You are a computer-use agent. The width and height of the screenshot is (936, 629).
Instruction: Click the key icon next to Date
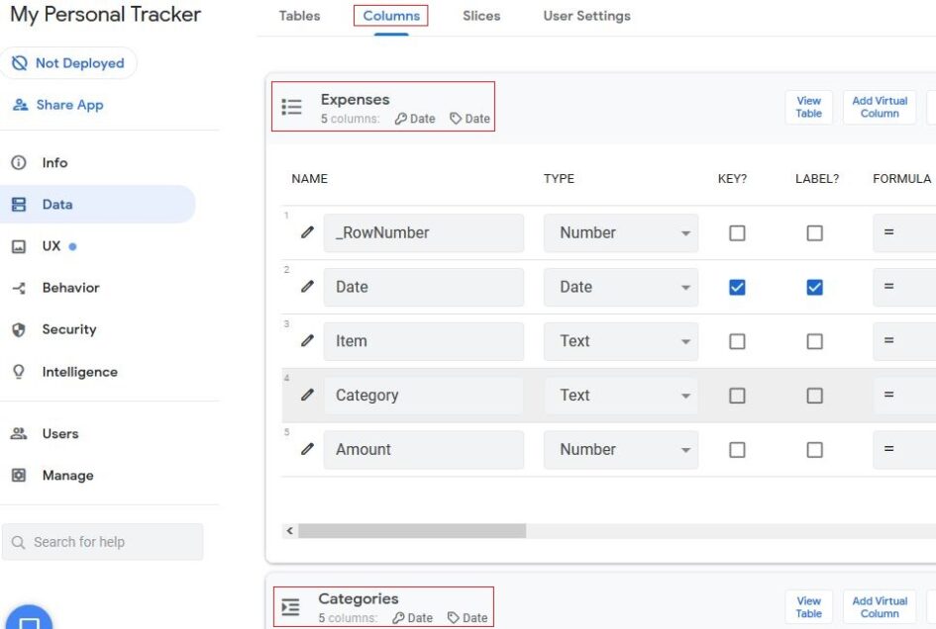(400, 119)
